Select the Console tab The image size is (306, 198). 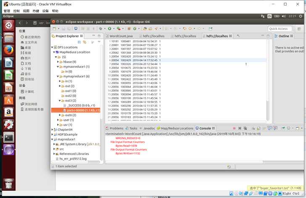[205, 128]
